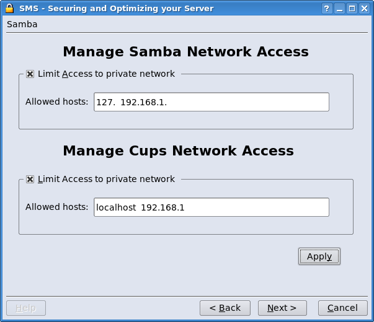Proceed with the Next button
The width and height of the screenshot is (374, 322).
[x=282, y=308]
